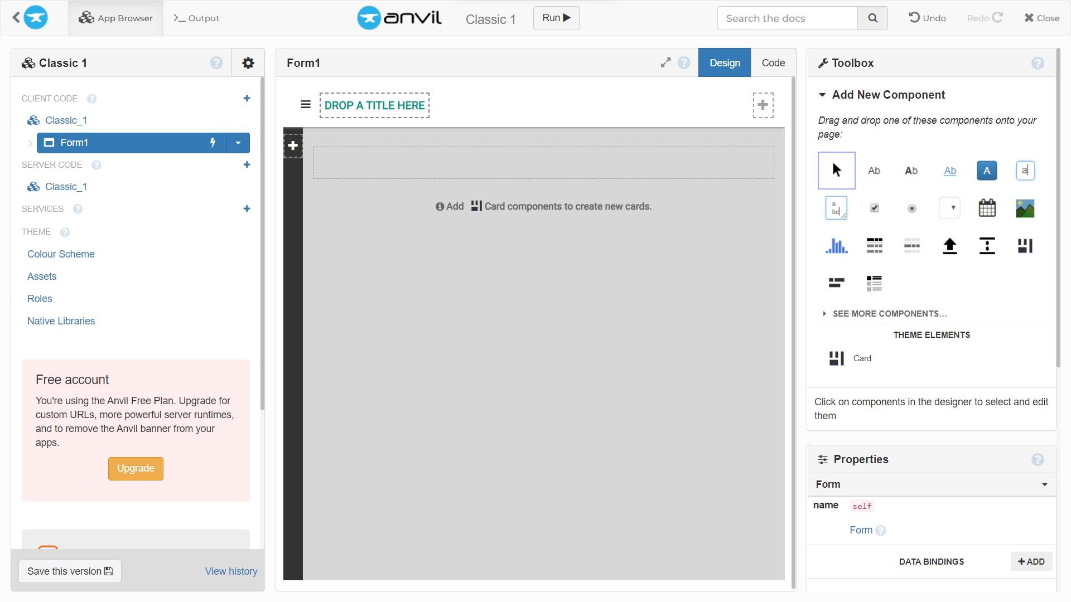
Task: Select the blue Button component icon
Action: click(987, 171)
